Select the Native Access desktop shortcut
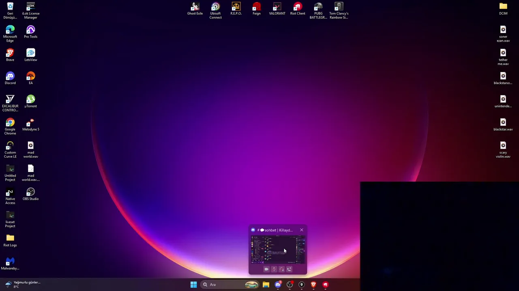519x291 pixels. [x=10, y=196]
